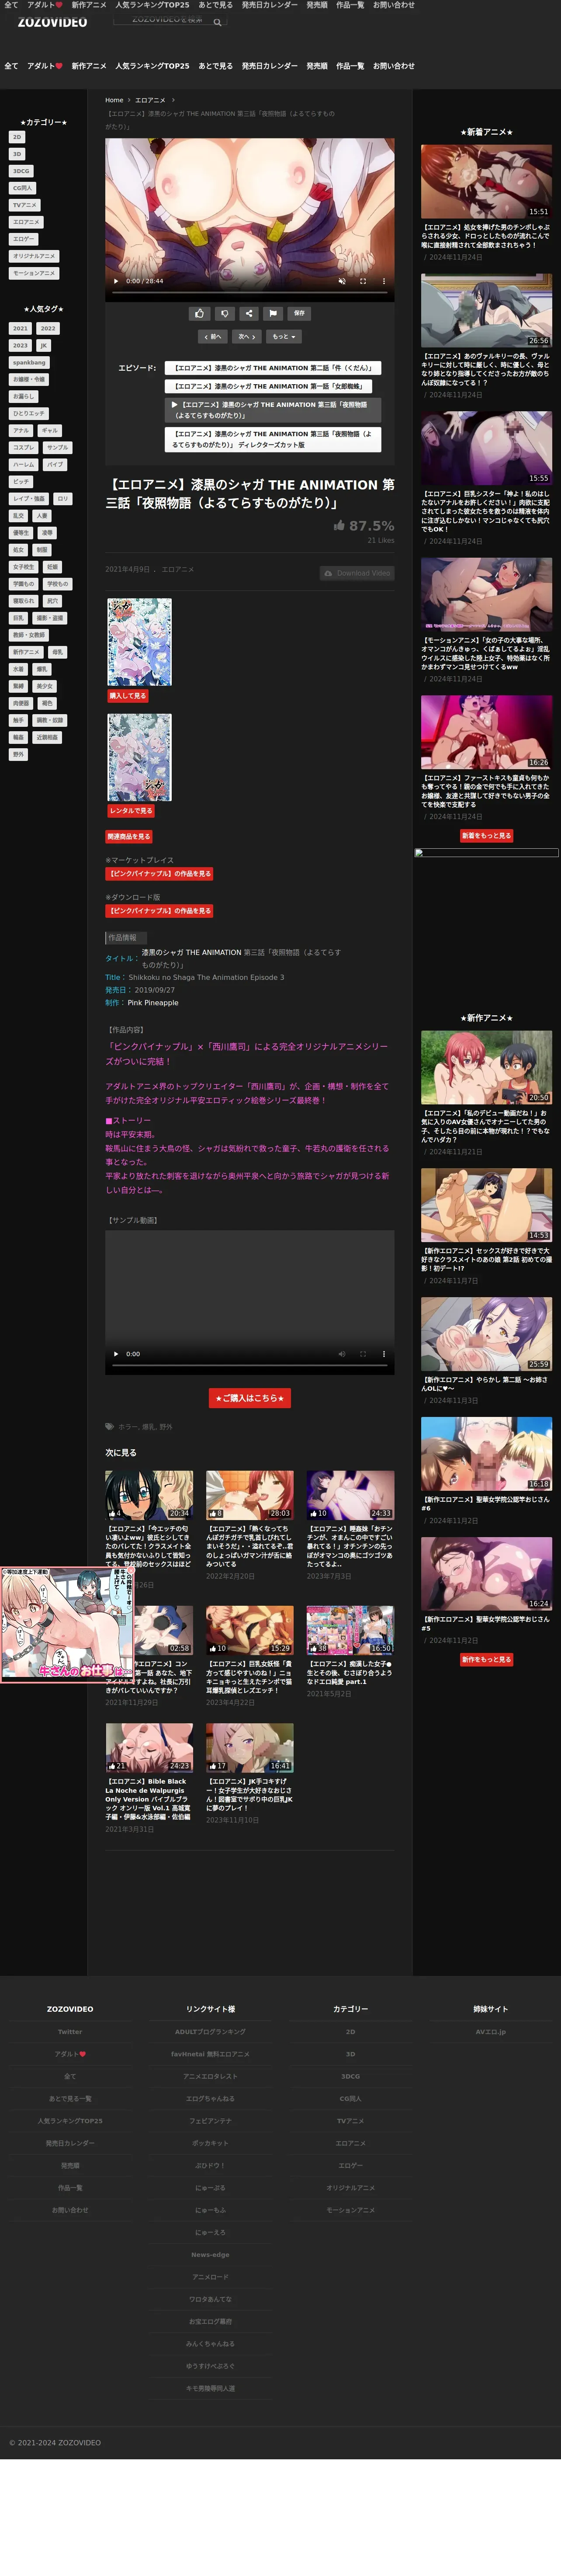Screen dimensions: 561x2576
Task: Go to previous episode with 前へ
Action: pos(213,336)
